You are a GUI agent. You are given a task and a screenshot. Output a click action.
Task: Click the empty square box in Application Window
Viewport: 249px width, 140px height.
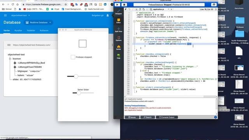(82, 44)
